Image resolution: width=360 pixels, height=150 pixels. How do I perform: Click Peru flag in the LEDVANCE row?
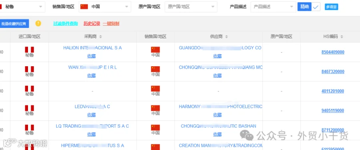pyautogui.click(x=29, y=108)
